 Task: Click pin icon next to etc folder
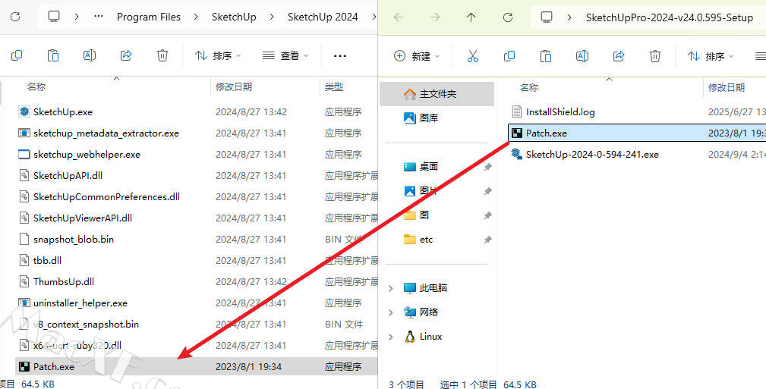[487, 240]
